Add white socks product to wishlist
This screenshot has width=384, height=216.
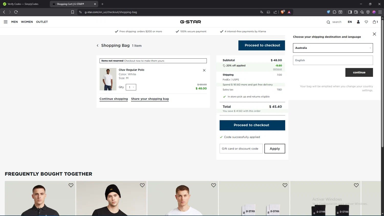pyautogui.click(x=285, y=185)
